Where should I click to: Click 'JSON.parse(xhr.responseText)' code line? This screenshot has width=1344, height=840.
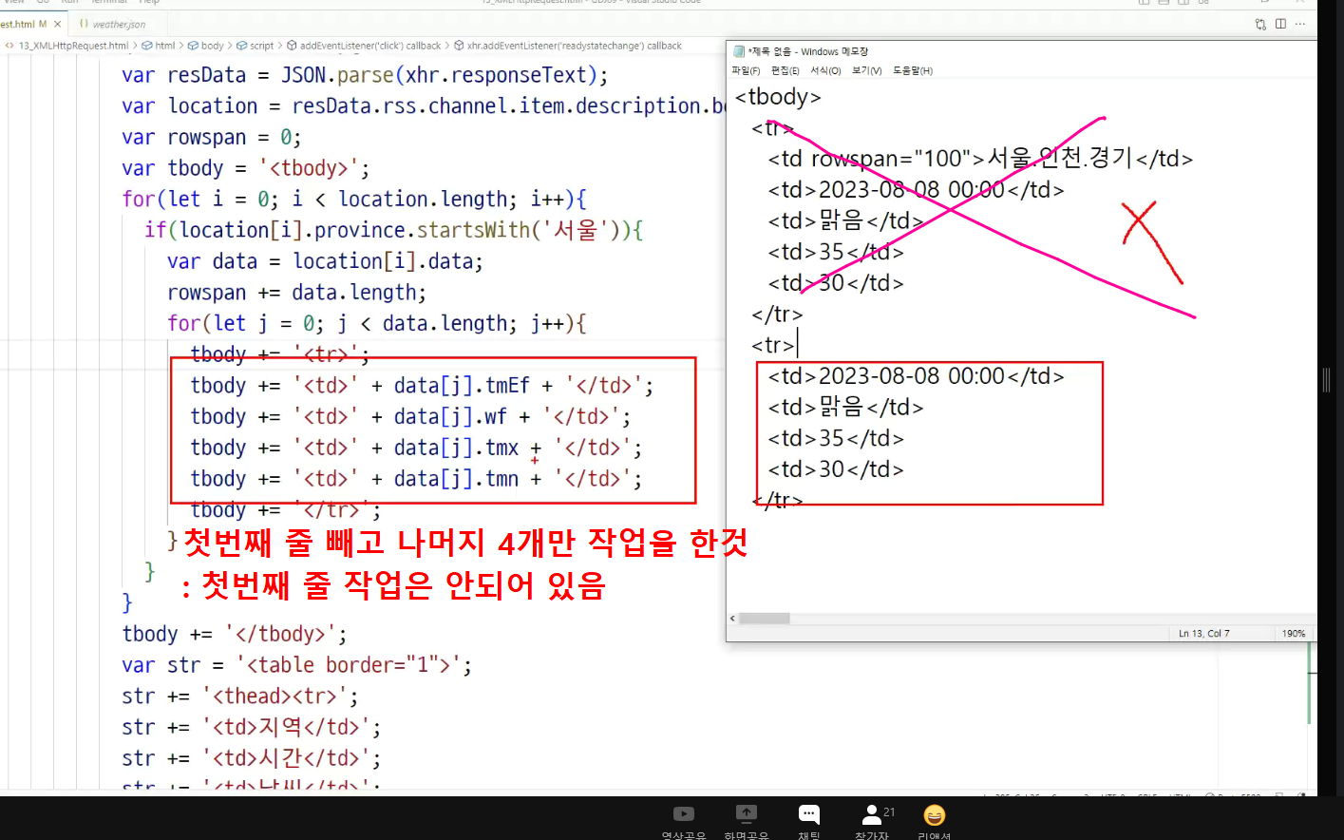[x=365, y=75]
